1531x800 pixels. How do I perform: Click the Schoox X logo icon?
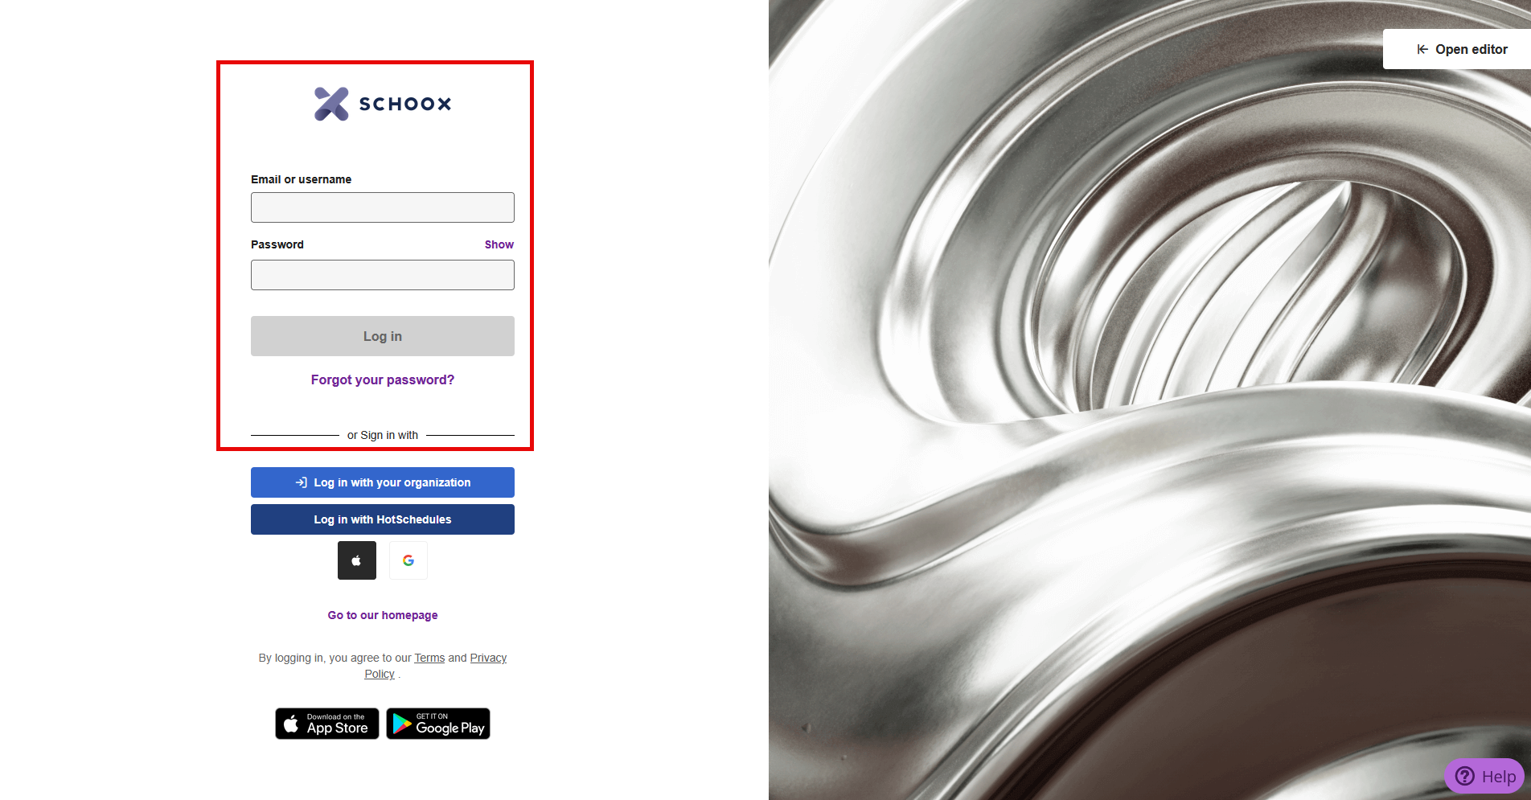331,104
